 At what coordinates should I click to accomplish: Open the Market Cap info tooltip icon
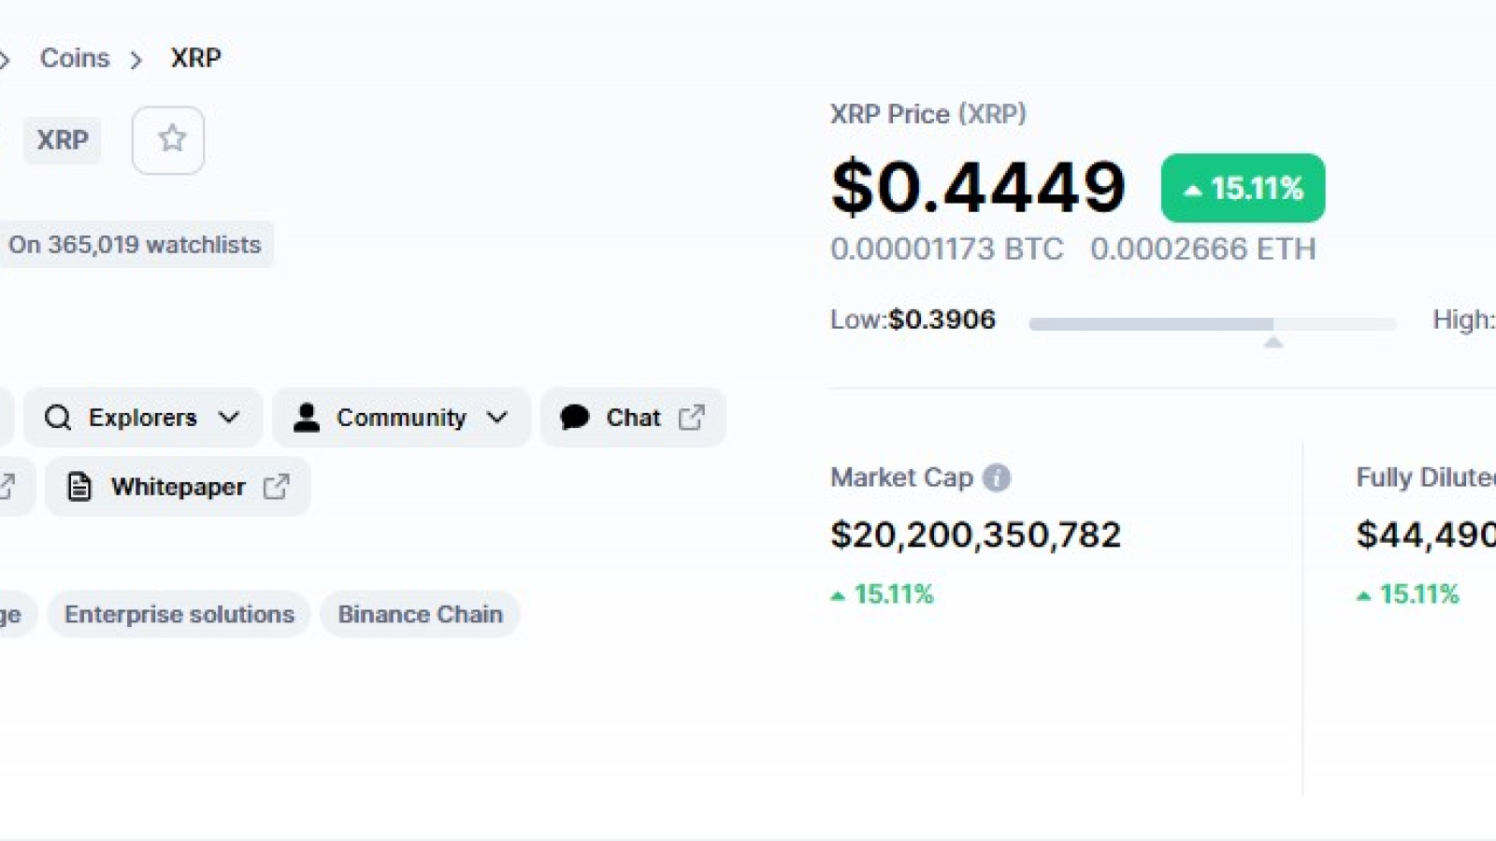click(x=997, y=478)
